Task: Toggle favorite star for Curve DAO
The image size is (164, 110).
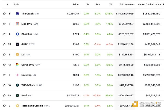Action: 4,65
